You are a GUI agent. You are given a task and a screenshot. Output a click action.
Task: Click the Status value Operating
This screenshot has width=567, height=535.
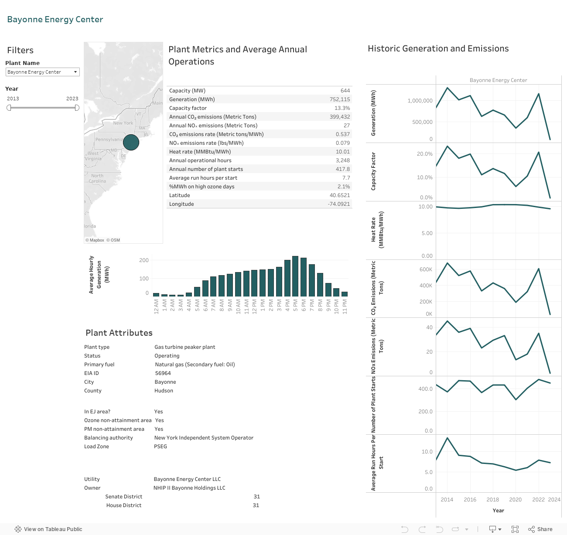[x=167, y=356]
